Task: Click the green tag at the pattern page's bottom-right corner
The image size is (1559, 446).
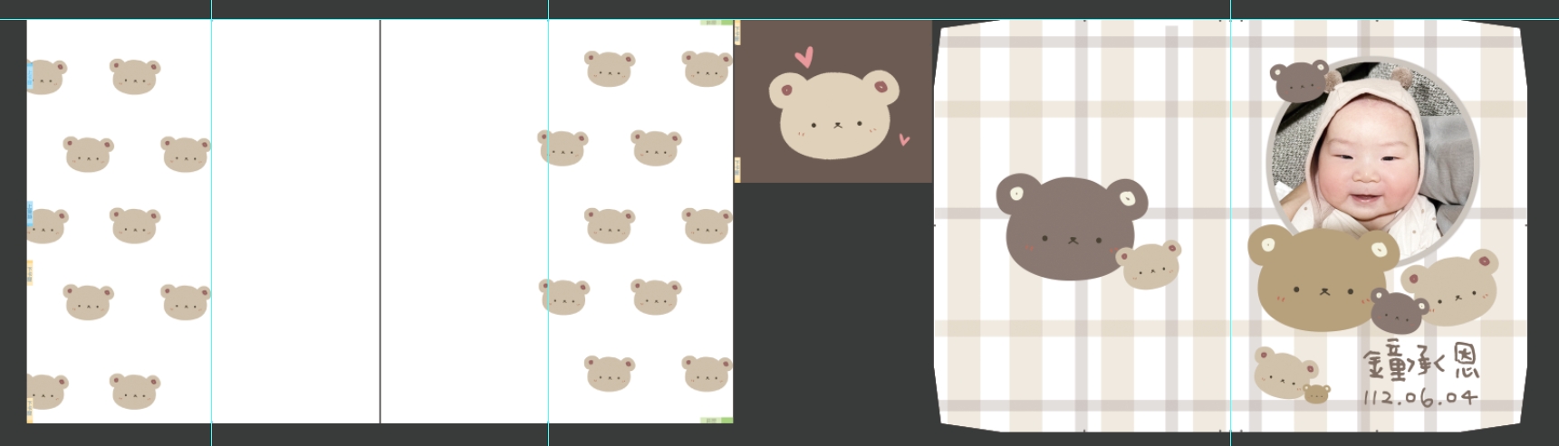Action: 717,420
